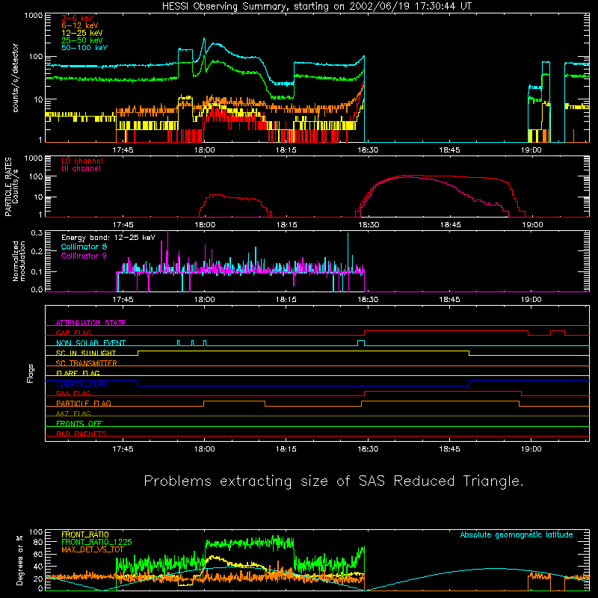Click the HI channel legend entry
The height and width of the screenshot is (598, 598).
(x=81, y=168)
